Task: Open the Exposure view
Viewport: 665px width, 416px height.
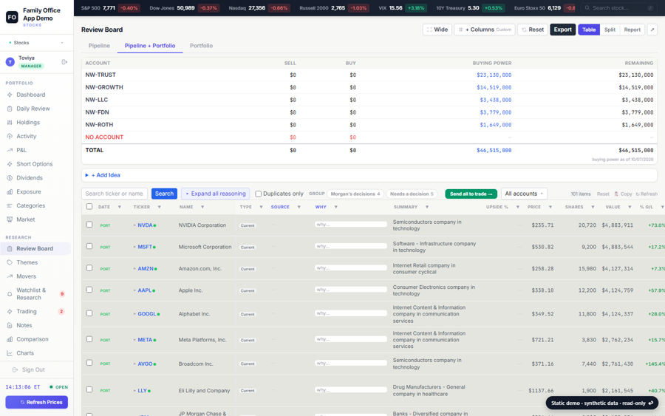Action: click(x=28, y=191)
